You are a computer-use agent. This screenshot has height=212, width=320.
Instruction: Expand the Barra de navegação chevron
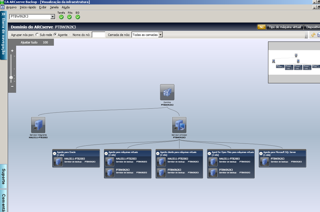(x=3, y=14)
